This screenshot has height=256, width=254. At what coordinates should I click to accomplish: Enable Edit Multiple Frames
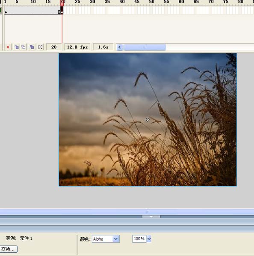coord(32,47)
